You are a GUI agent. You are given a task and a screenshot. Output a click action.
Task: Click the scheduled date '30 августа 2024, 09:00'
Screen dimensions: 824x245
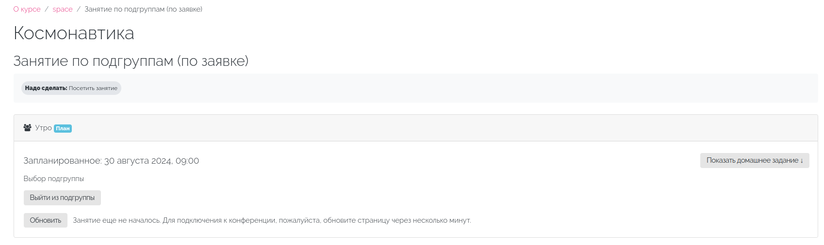[151, 161]
